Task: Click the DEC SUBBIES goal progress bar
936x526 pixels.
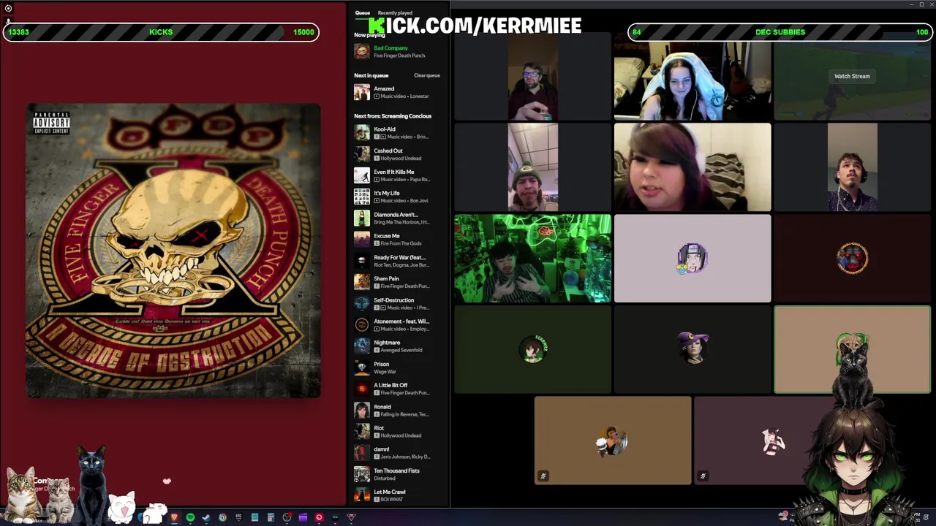Action: (x=780, y=32)
